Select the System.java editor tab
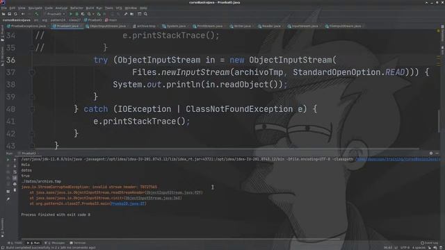445x250 pixels. (175, 26)
